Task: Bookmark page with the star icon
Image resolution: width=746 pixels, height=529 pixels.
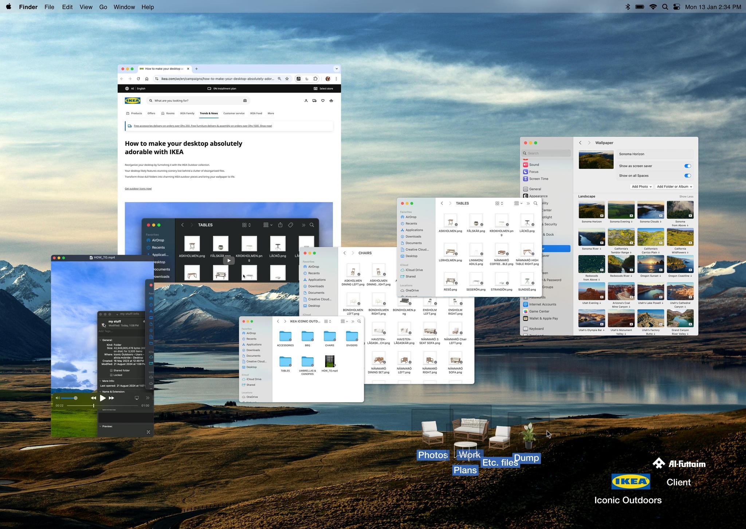Action: coord(287,79)
